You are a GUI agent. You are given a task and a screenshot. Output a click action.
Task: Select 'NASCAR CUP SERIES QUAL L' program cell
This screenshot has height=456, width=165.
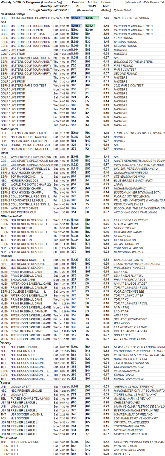pyautogui.click(x=30, y=141)
